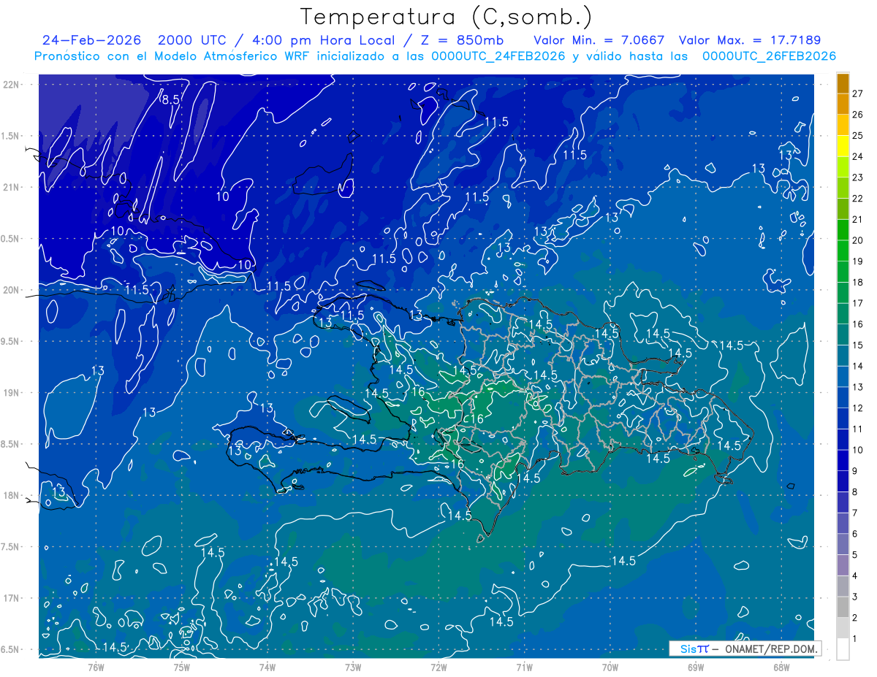Click the '27' value on the color scale
This screenshot has width=877, height=677.
point(858,93)
